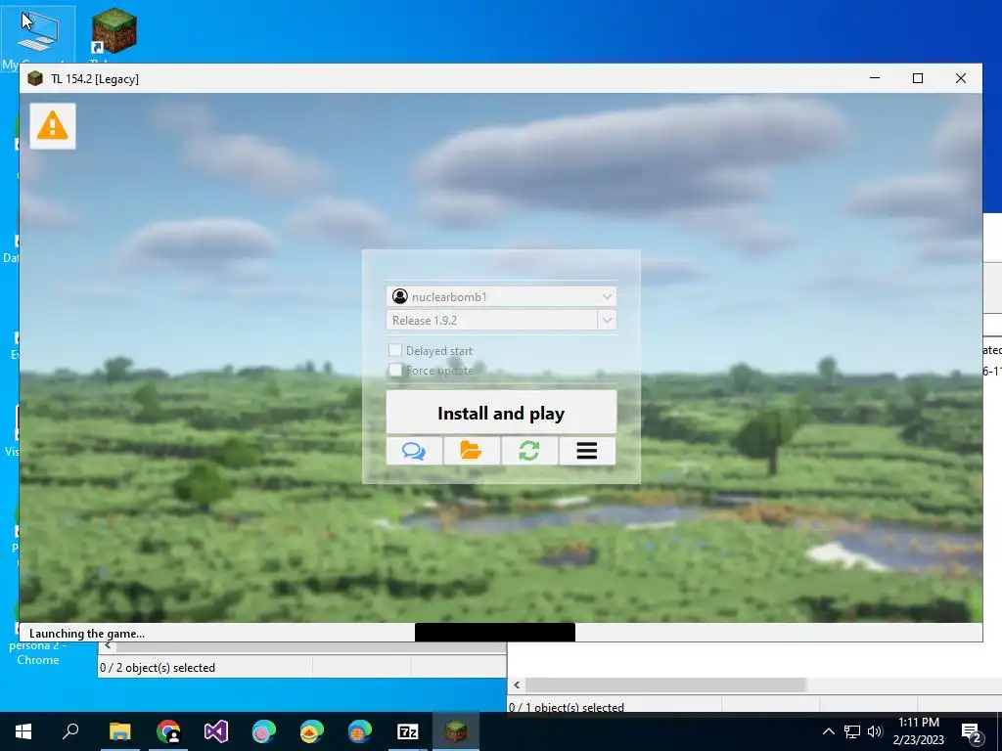The height and width of the screenshot is (751, 1002).
Task: Minimize the TL Legacy launcher window
Action: [875, 78]
